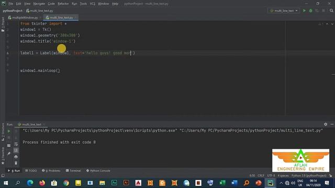The height and width of the screenshot is (188, 335).
Task: Toggle the Project tool window sidebar
Action: point(3,24)
